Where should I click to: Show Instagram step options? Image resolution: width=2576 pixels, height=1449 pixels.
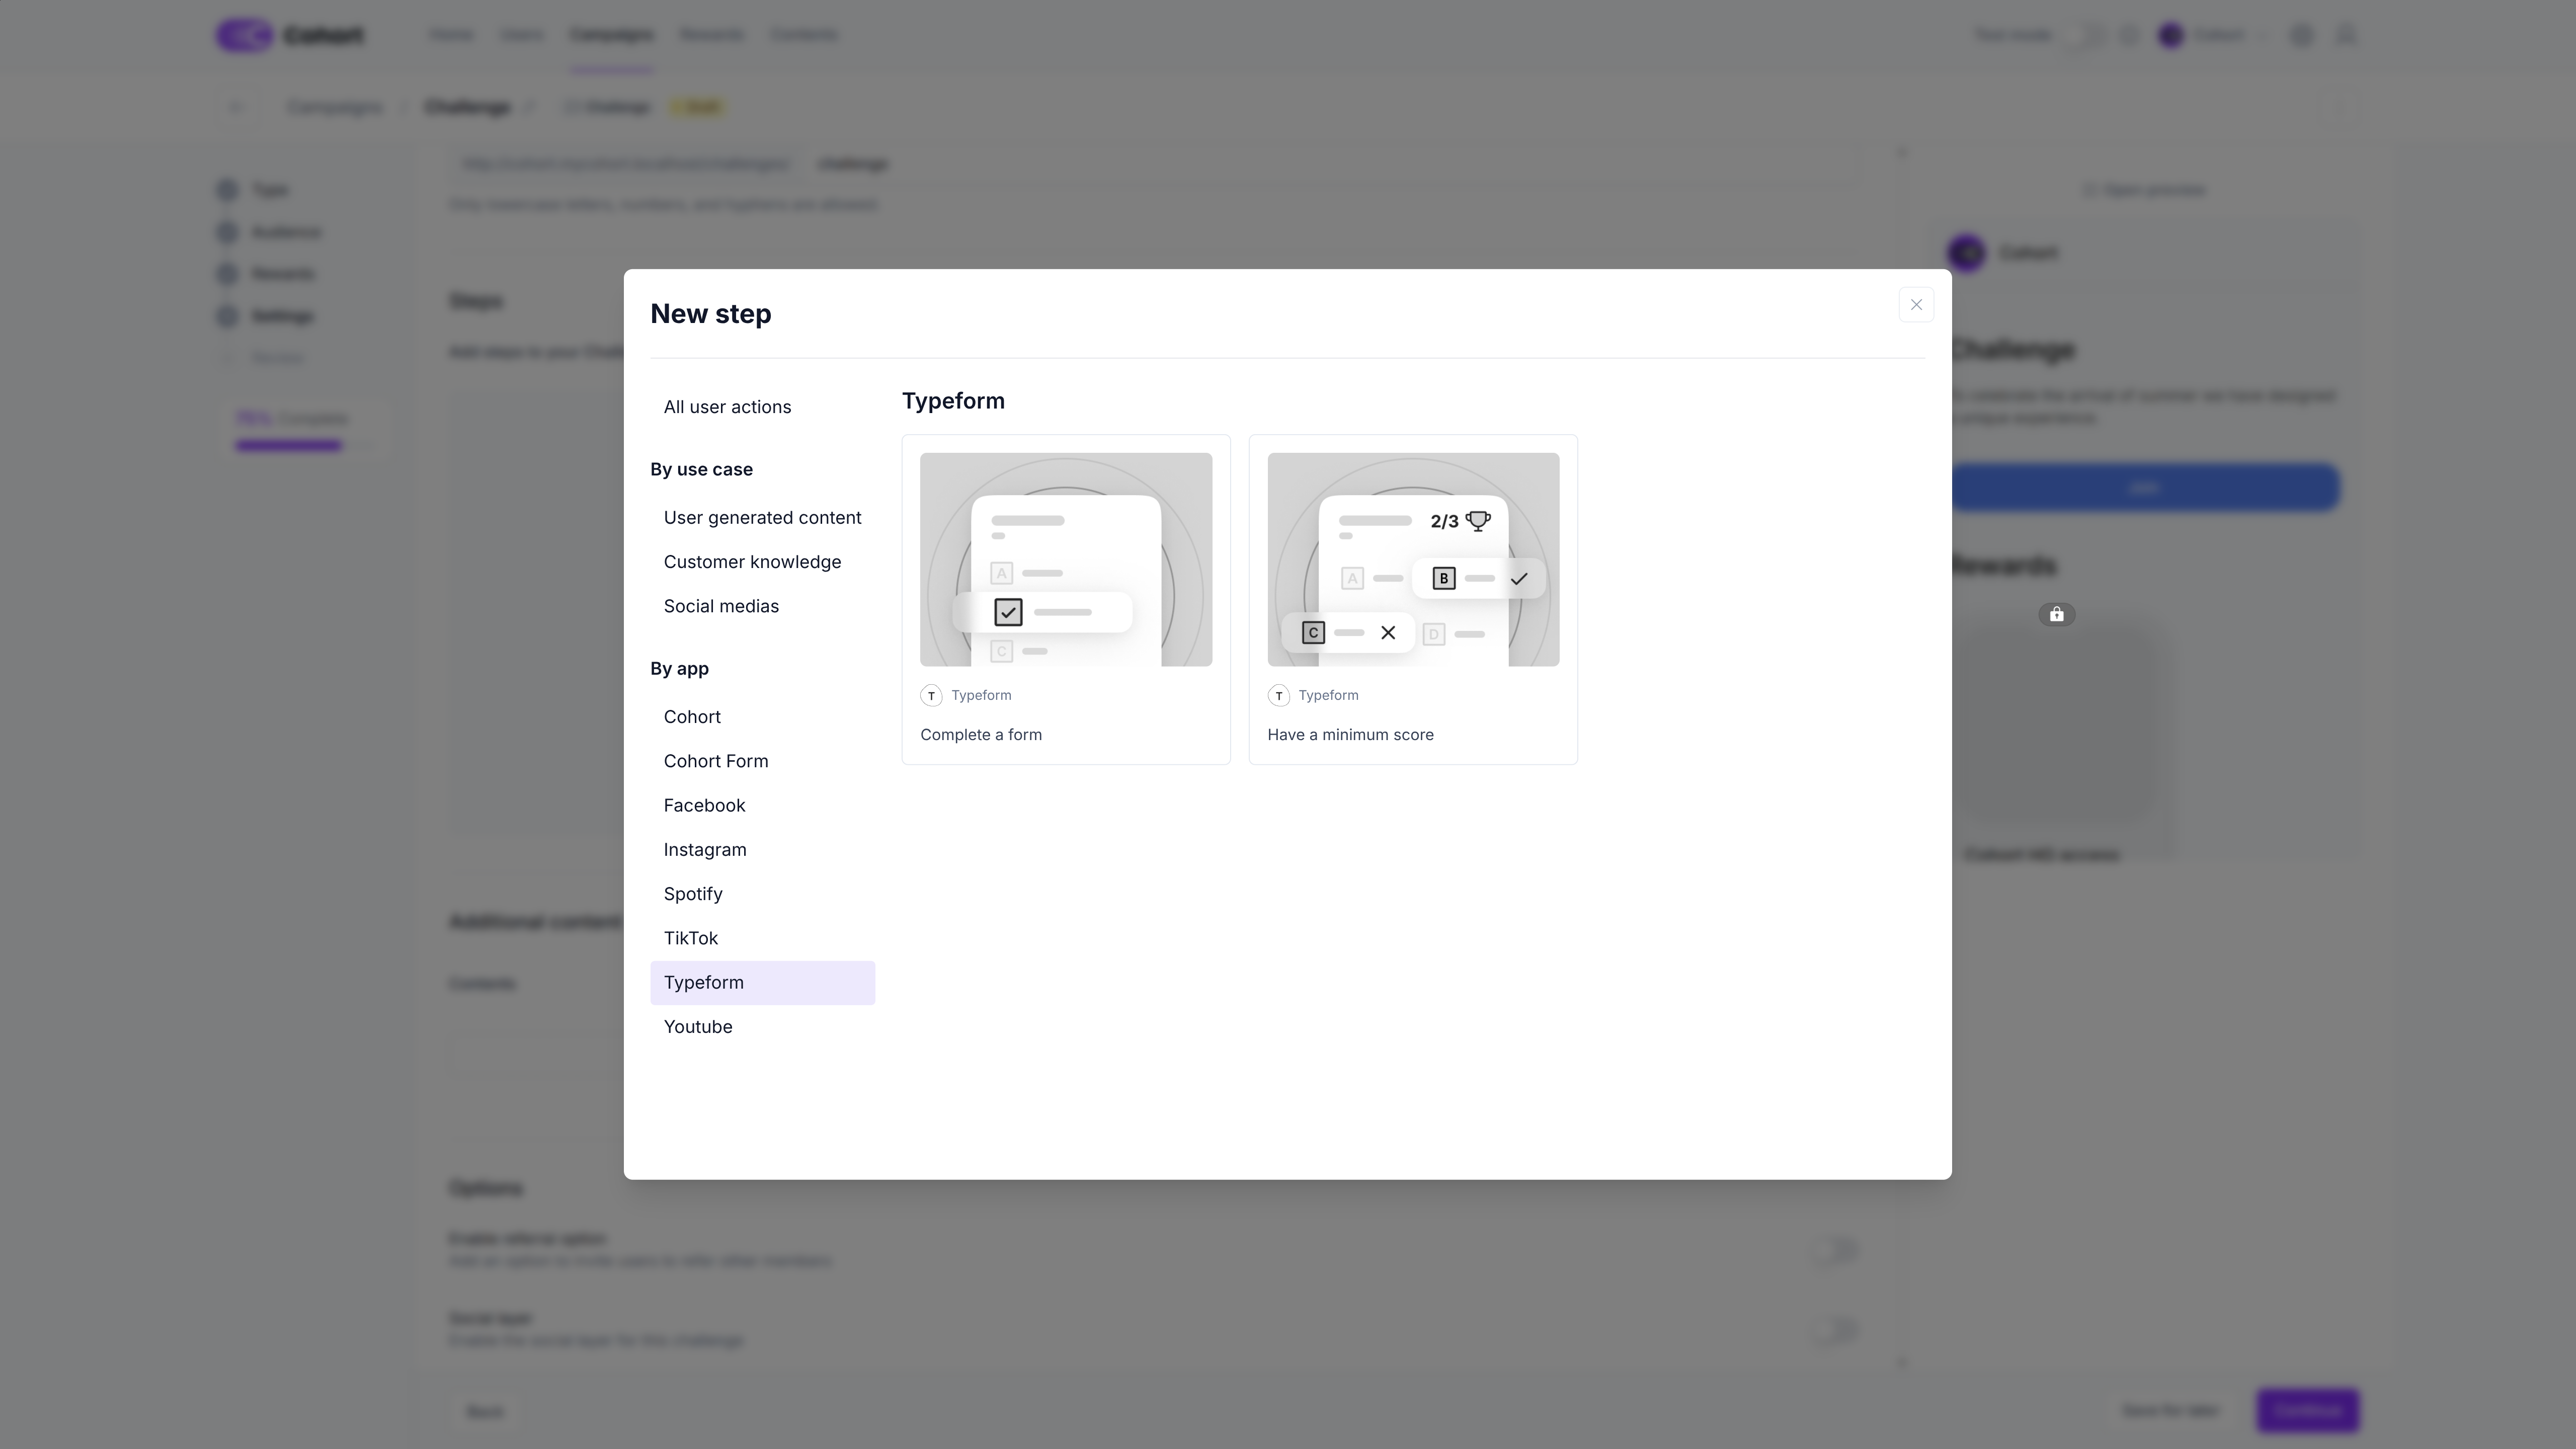point(705,850)
